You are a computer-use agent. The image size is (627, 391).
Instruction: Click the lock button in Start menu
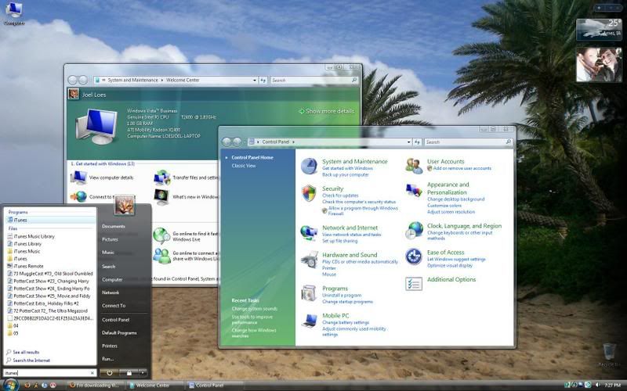(129, 373)
